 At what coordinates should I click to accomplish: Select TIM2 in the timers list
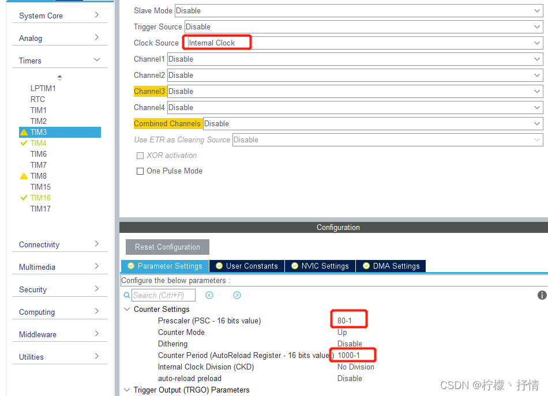[x=39, y=121]
